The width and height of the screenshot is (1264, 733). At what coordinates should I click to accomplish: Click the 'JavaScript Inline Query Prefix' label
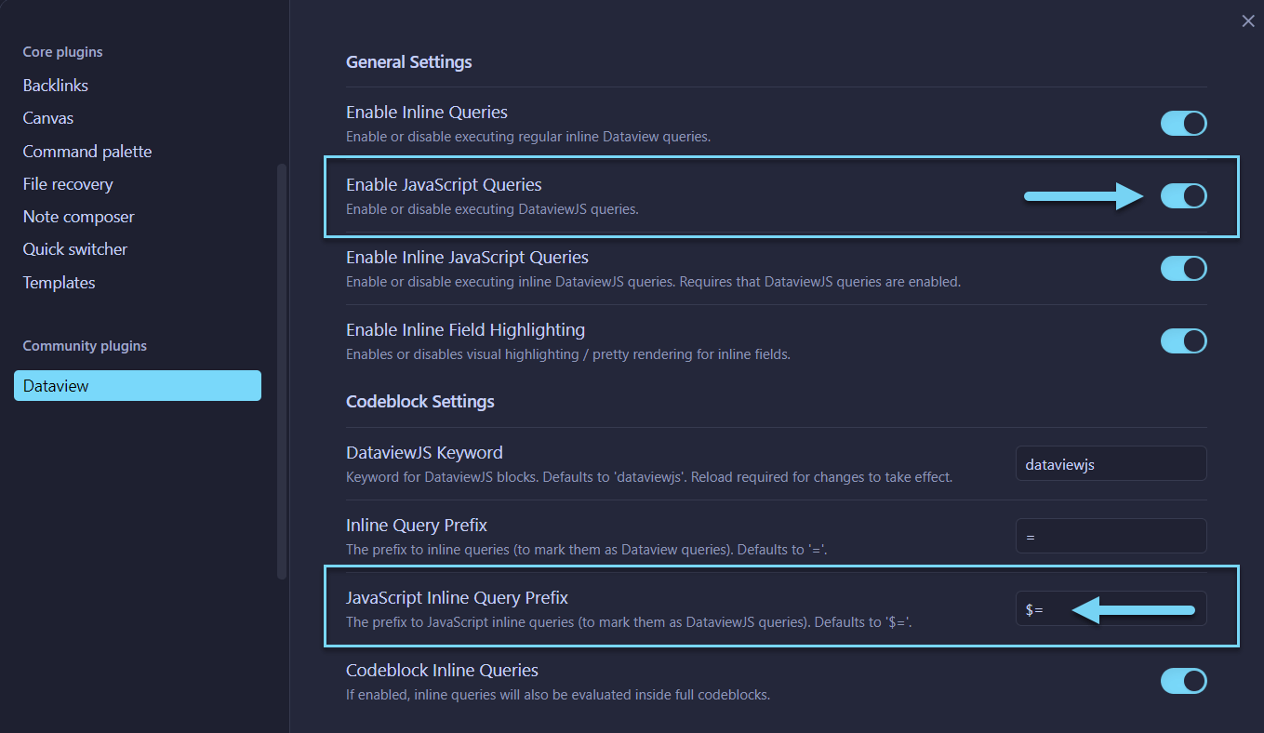[457, 598]
